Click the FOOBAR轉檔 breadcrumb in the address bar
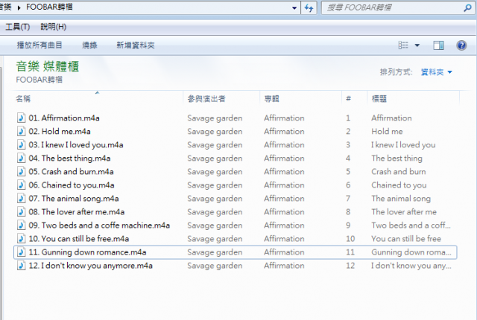Viewport: 477px width, 320px height. 49,7
